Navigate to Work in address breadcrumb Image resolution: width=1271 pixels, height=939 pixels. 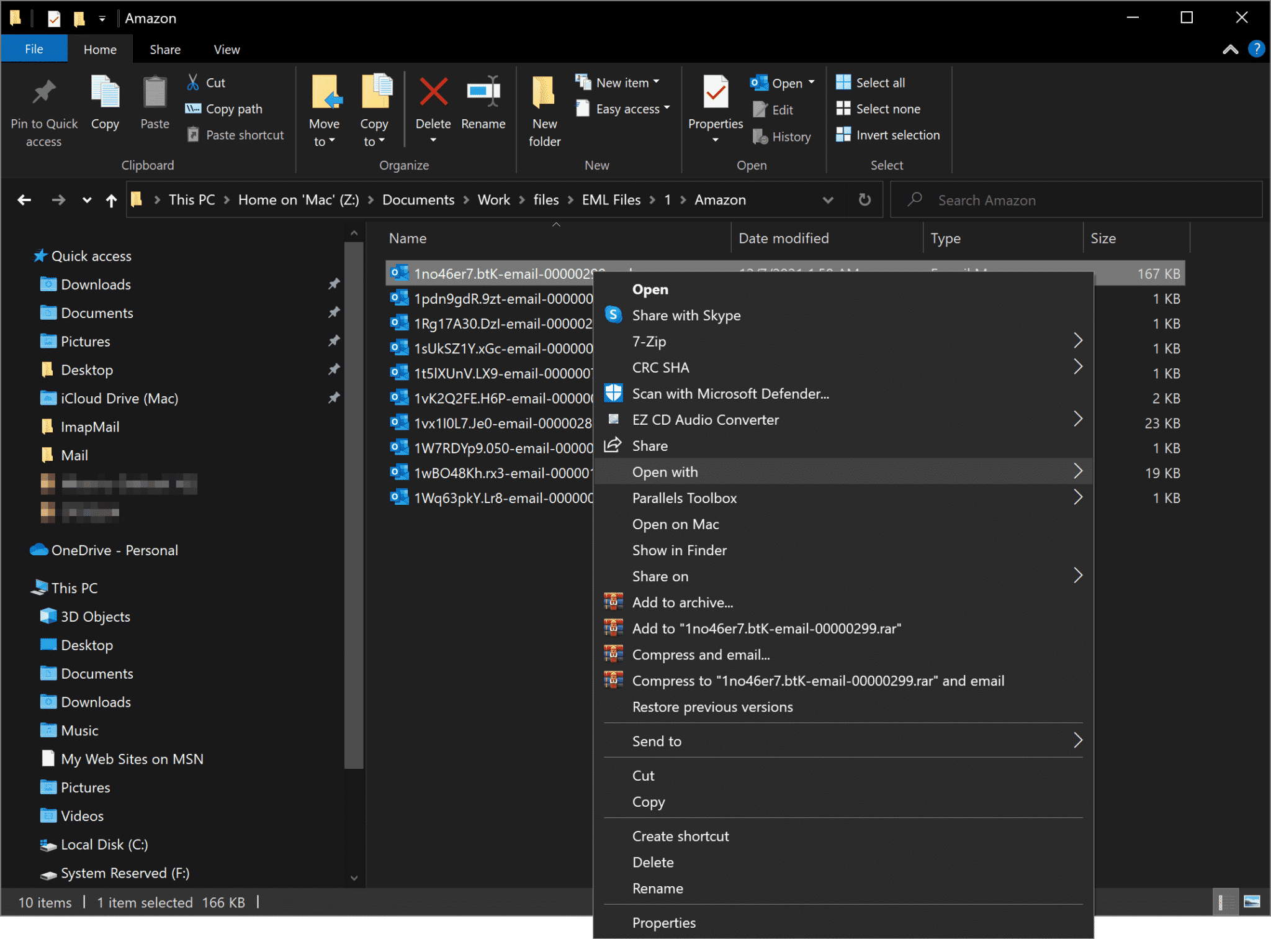pyautogui.click(x=493, y=200)
